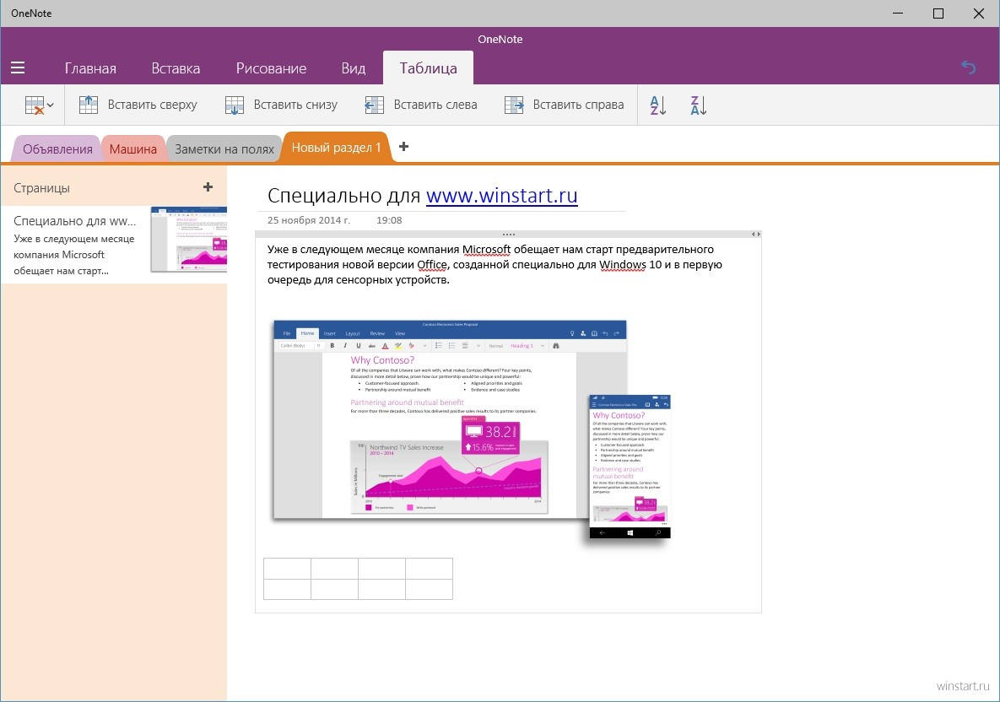Sort table ascending A to Z
1000x702 pixels.
point(658,105)
